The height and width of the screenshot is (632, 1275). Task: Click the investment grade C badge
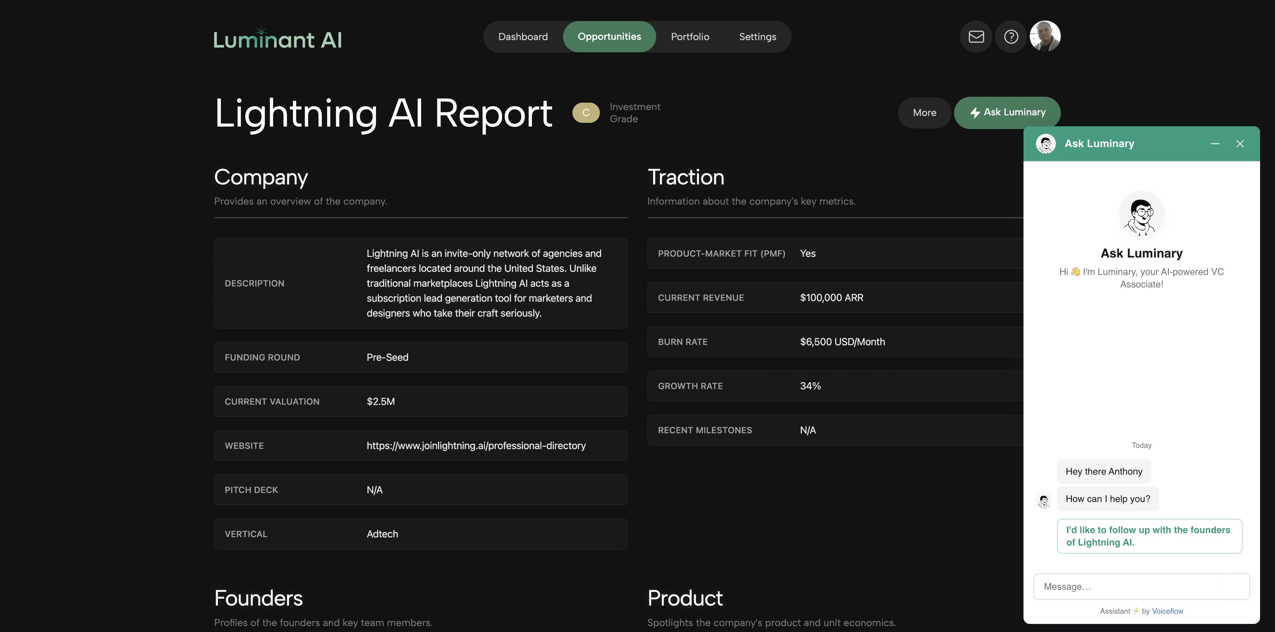pos(586,113)
